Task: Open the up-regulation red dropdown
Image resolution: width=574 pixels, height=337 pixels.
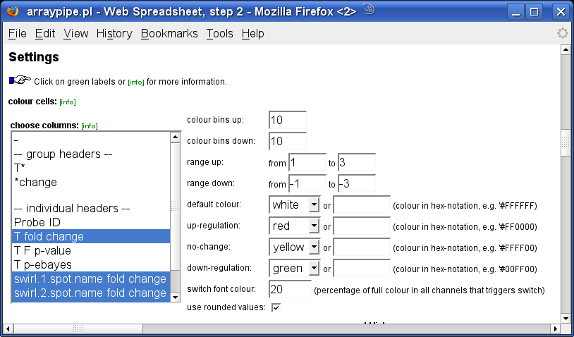Action: click(x=294, y=226)
